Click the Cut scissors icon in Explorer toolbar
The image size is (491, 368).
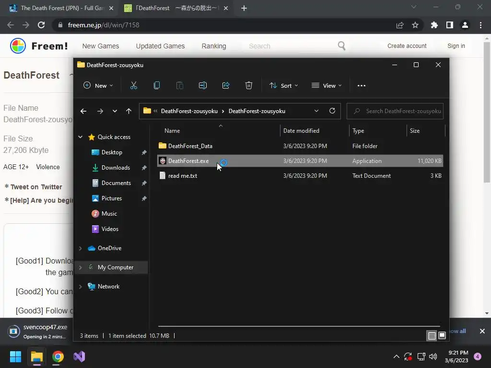coord(134,85)
